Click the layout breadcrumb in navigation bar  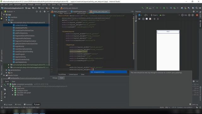(56, 8)
